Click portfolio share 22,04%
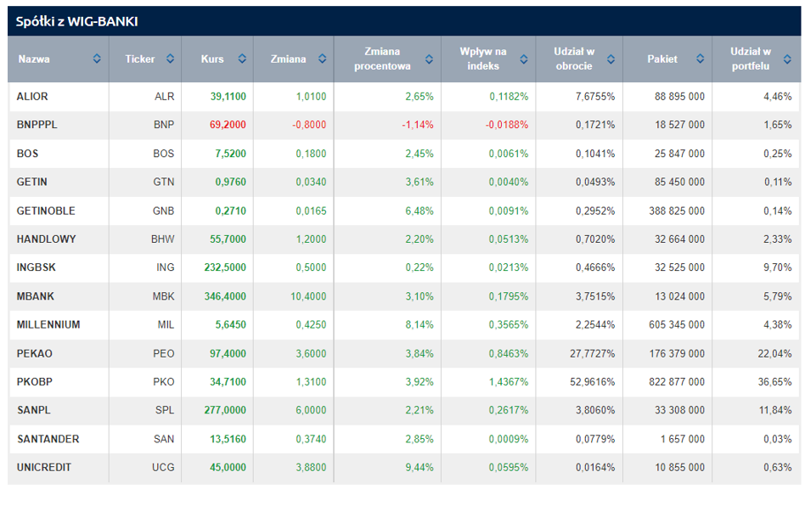Screen dimensions: 805x506 tap(774, 353)
